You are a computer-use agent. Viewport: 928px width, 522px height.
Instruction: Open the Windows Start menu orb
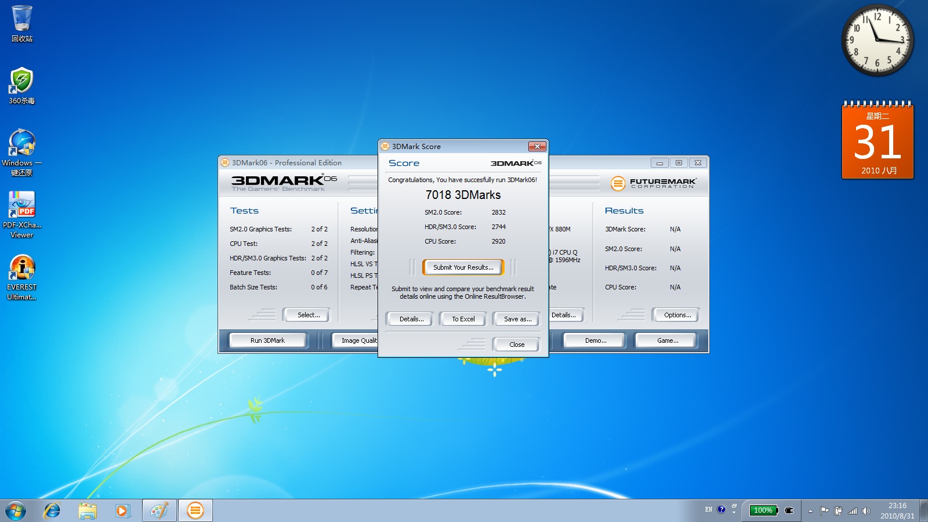(x=16, y=510)
